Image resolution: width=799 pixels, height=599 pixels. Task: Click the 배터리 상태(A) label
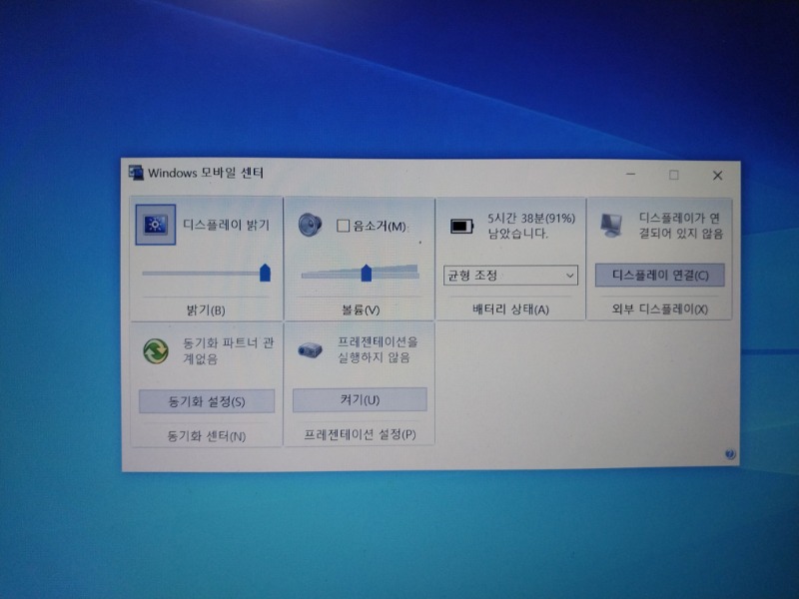[510, 309]
